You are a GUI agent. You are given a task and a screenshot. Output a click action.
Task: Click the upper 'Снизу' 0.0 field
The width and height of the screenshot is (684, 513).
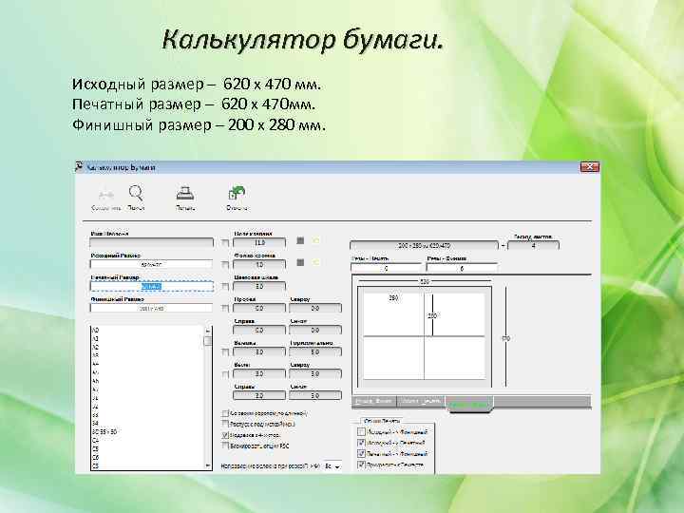click(315, 330)
